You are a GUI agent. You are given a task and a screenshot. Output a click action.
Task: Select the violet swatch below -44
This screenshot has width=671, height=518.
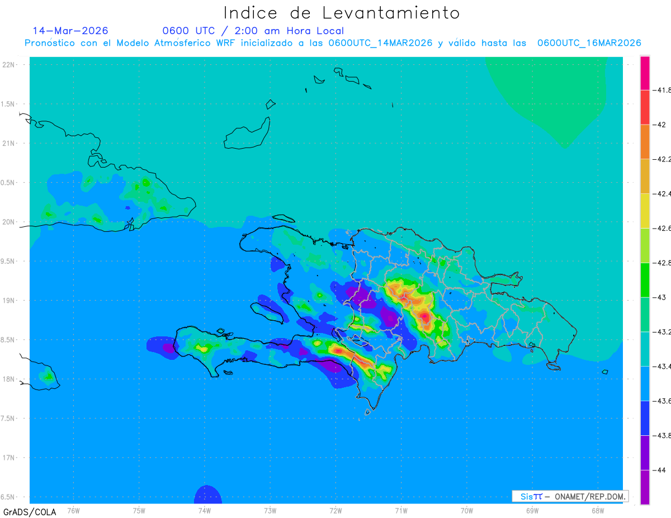click(x=645, y=487)
